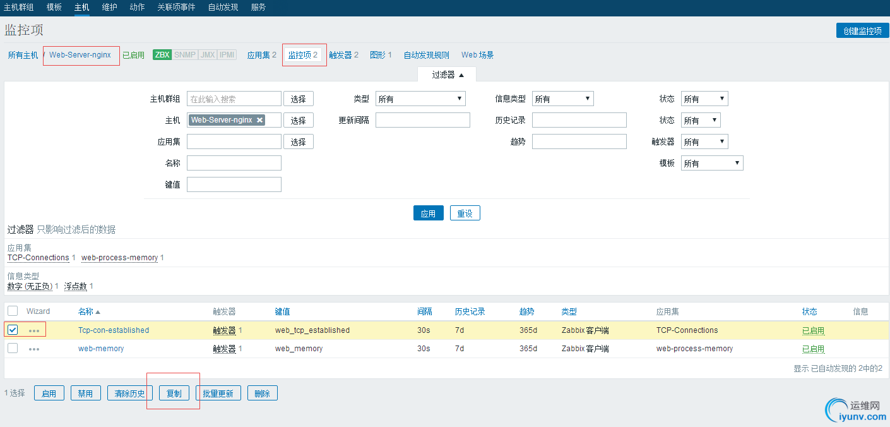
Task: Open the Tcp-con-established item link
Action: [x=114, y=330]
